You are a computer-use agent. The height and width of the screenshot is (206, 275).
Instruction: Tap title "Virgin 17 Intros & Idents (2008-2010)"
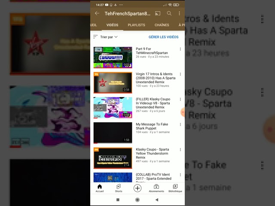point(156,78)
